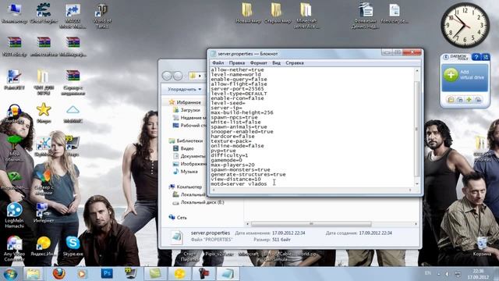Click Daemon Tools gadget help question icon
Screen dimensions: 499x281
coord(476,57)
